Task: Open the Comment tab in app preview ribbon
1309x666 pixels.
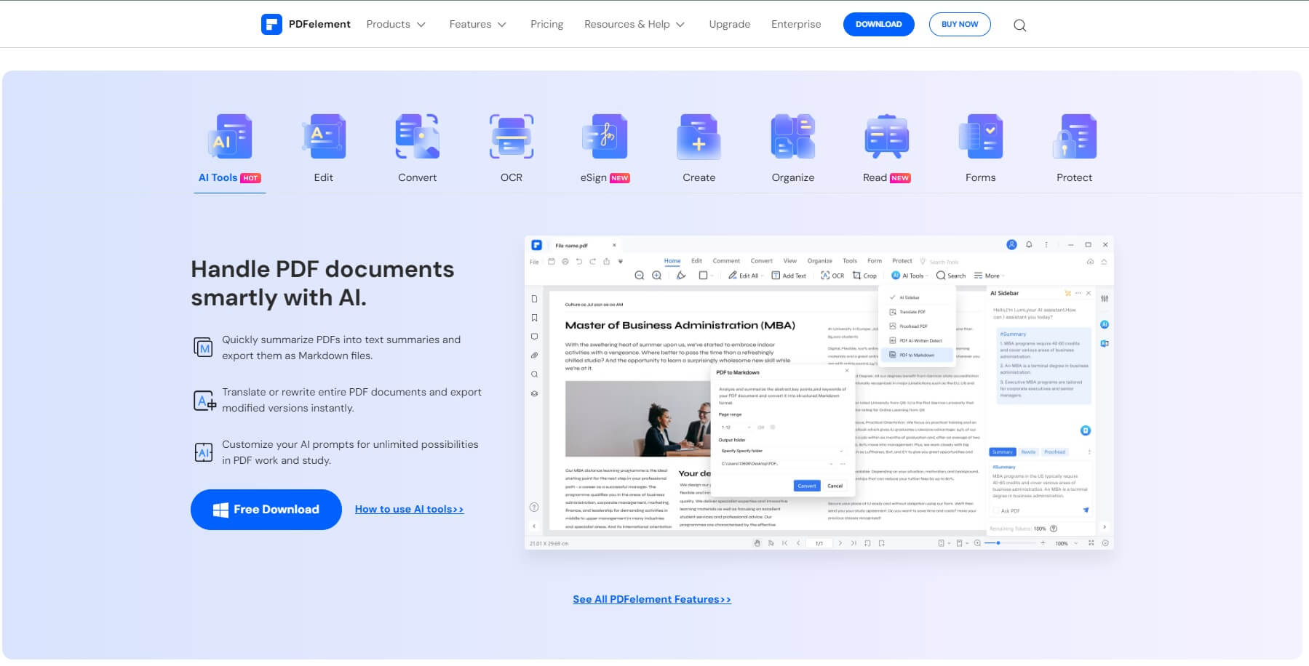Action: pos(726,261)
